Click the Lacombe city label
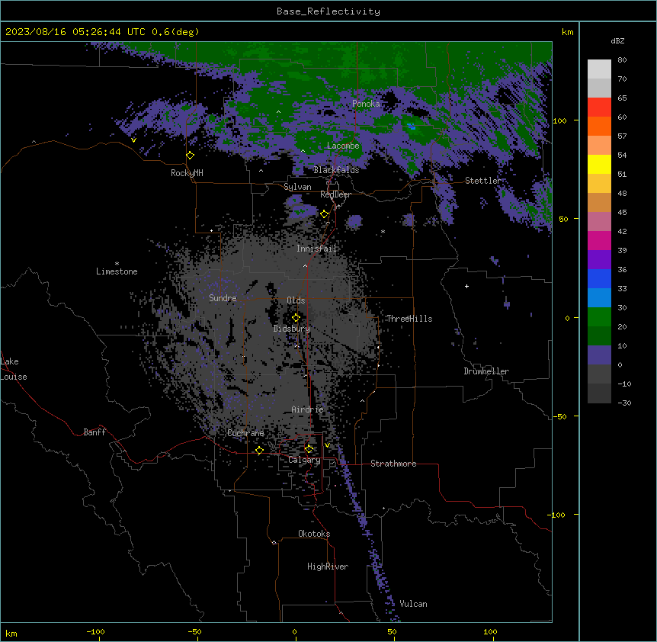Screen dimensions: 657x642 pos(343,146)
